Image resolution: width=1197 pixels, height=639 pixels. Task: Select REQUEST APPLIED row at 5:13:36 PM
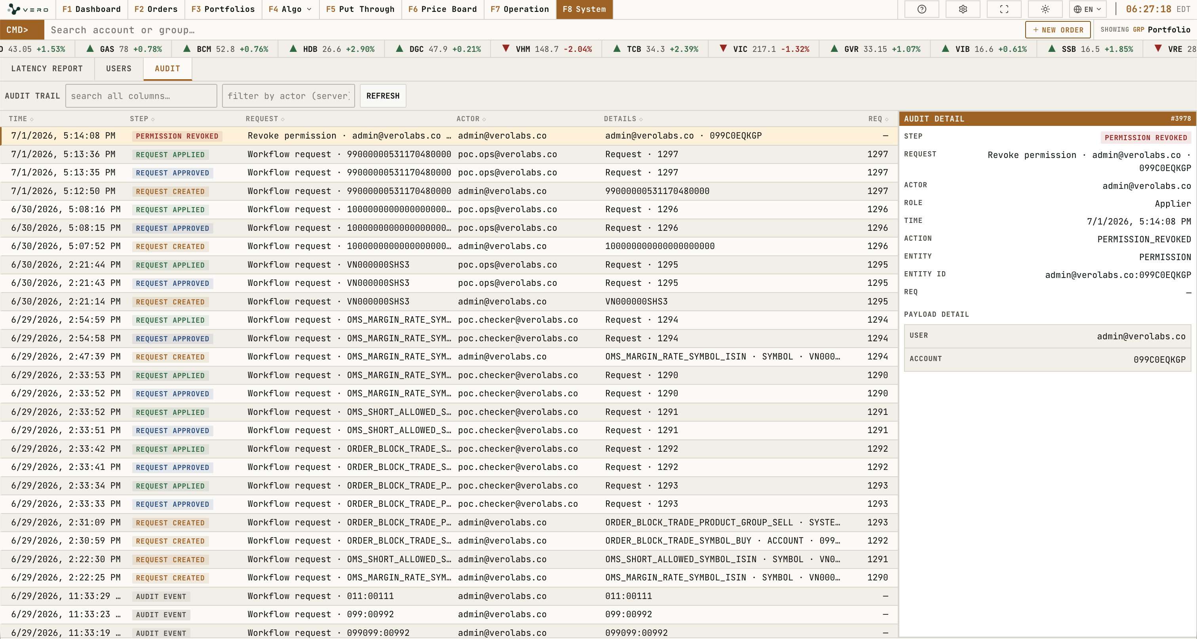(x=449, y=154)
